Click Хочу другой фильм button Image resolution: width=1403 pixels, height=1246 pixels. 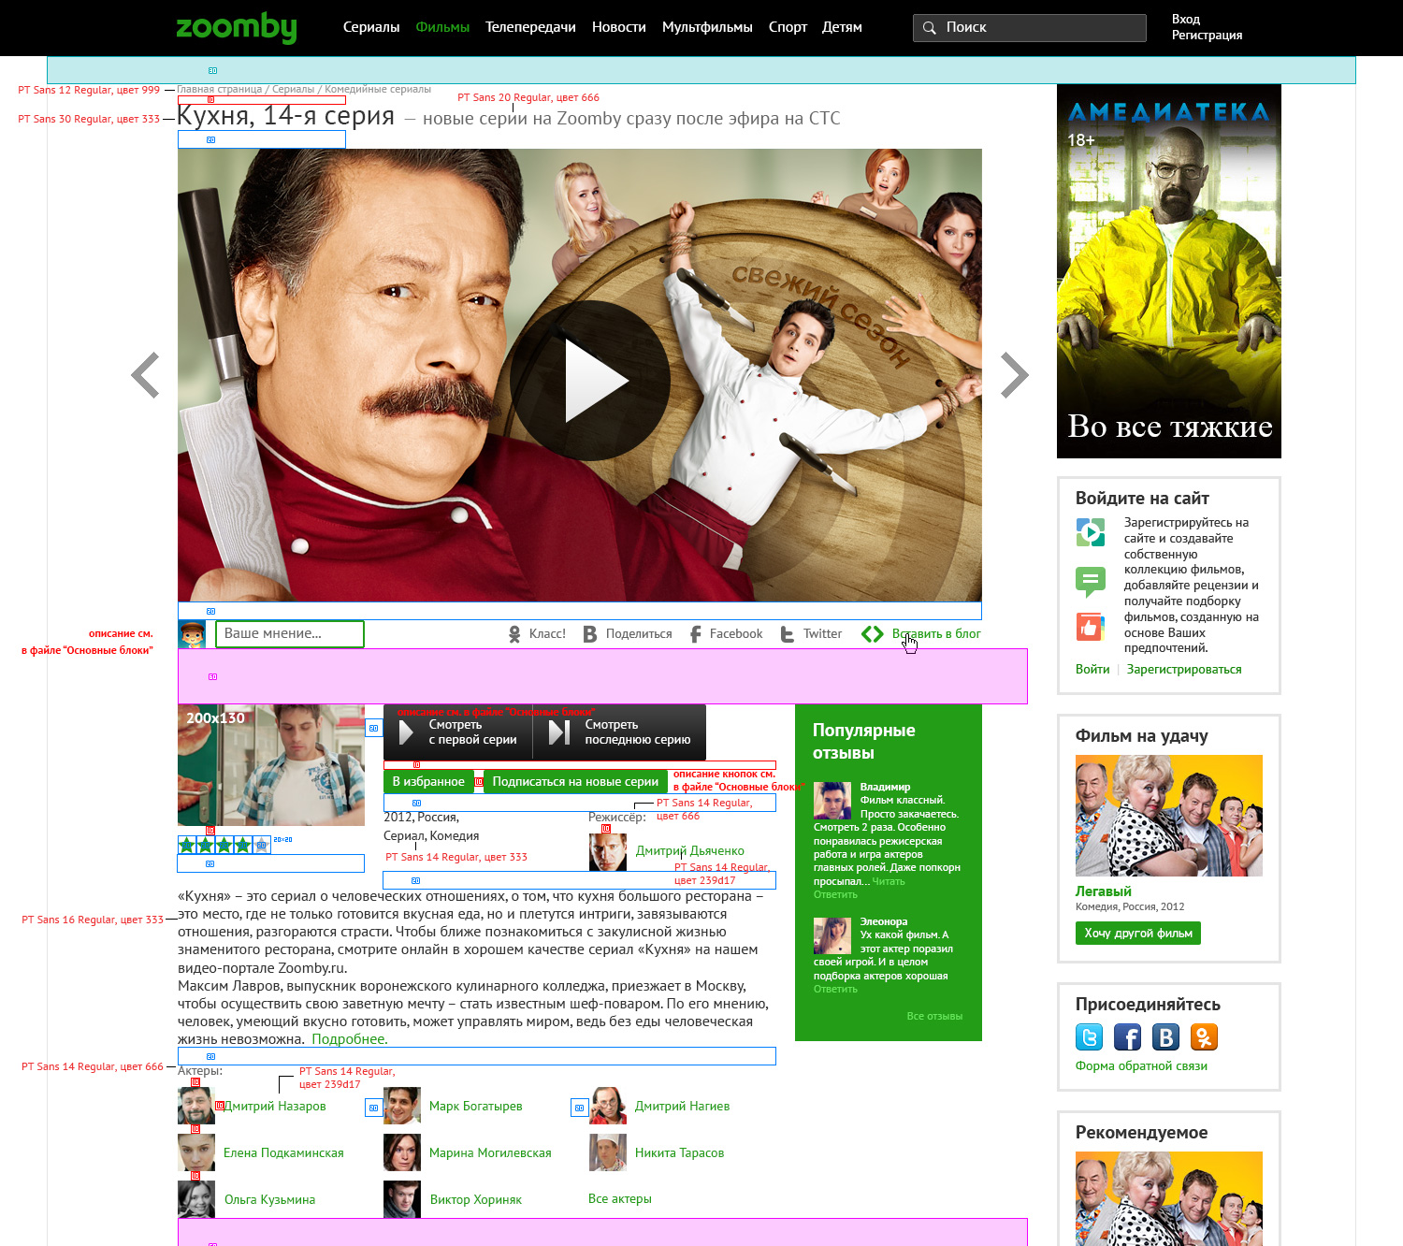click(x=1138, y=934)
